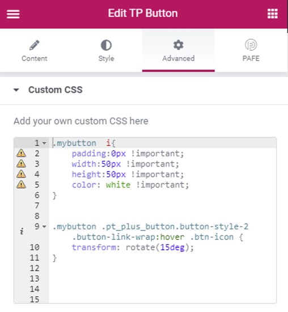Click the gear icon for Advanced
The width and height of the screenshot is (288, 312).
point(178,45)
